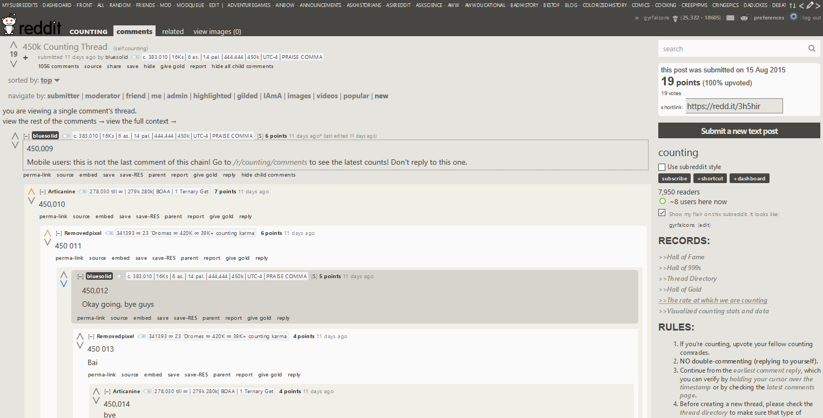Screen dimensions: 823x418
Task: Click the pencil edit shortcuts icon
Action: click(810, 5)
